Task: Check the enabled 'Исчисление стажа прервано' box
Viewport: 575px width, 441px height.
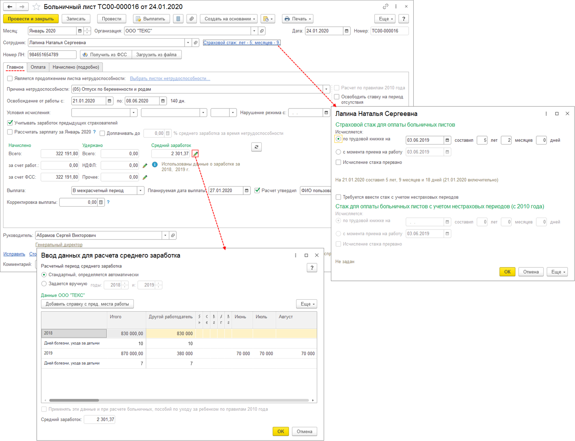Action: (338, 162)
